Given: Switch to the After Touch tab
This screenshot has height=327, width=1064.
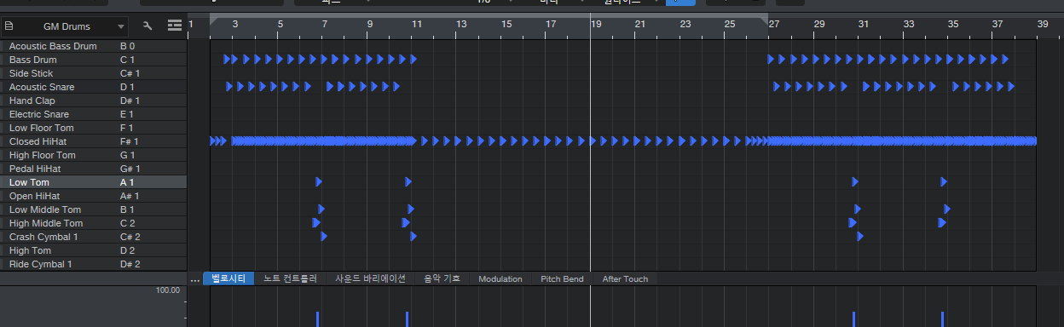Looking at the screenshot, I should [x=625, y=278].
